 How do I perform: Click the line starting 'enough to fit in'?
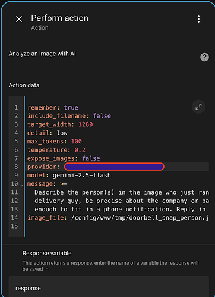click(x=120, y=210)
